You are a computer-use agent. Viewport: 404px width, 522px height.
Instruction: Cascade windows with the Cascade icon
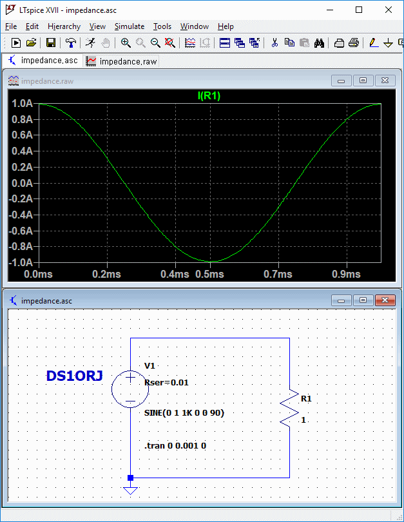(240, 43)
